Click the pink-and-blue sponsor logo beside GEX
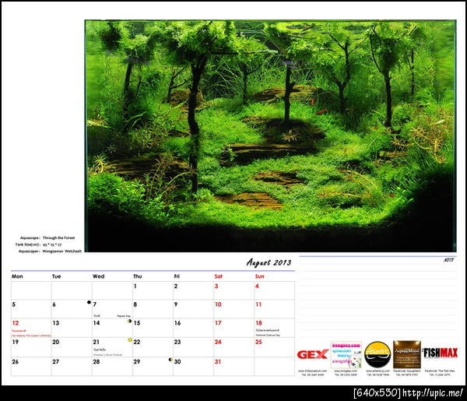Screen dimensions: 467x401 tap(346, 354)
